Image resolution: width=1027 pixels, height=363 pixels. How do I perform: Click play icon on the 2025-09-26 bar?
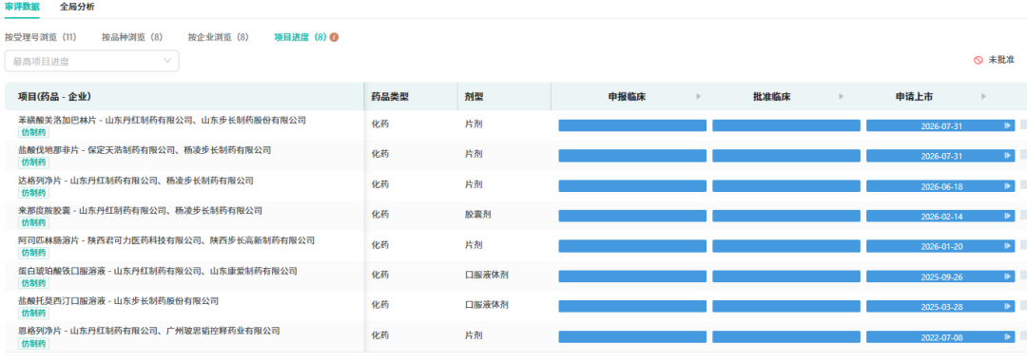point(1007,277)
